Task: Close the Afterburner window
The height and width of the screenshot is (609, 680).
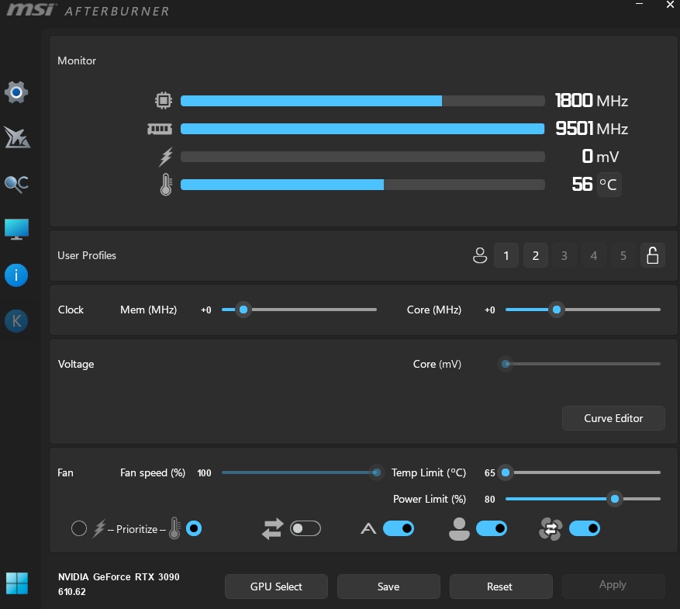Action: pyautogui.click(x=670, y=5)
